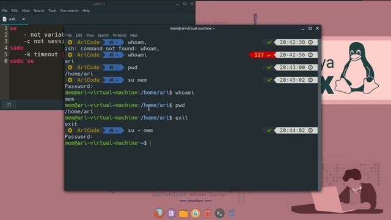Viewport: 391px width, 220px height.
Task: Open the terminal Help menu
Action: click(134, 35)
